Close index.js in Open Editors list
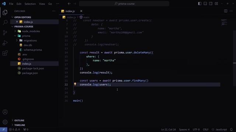 (x=17, y=22)
